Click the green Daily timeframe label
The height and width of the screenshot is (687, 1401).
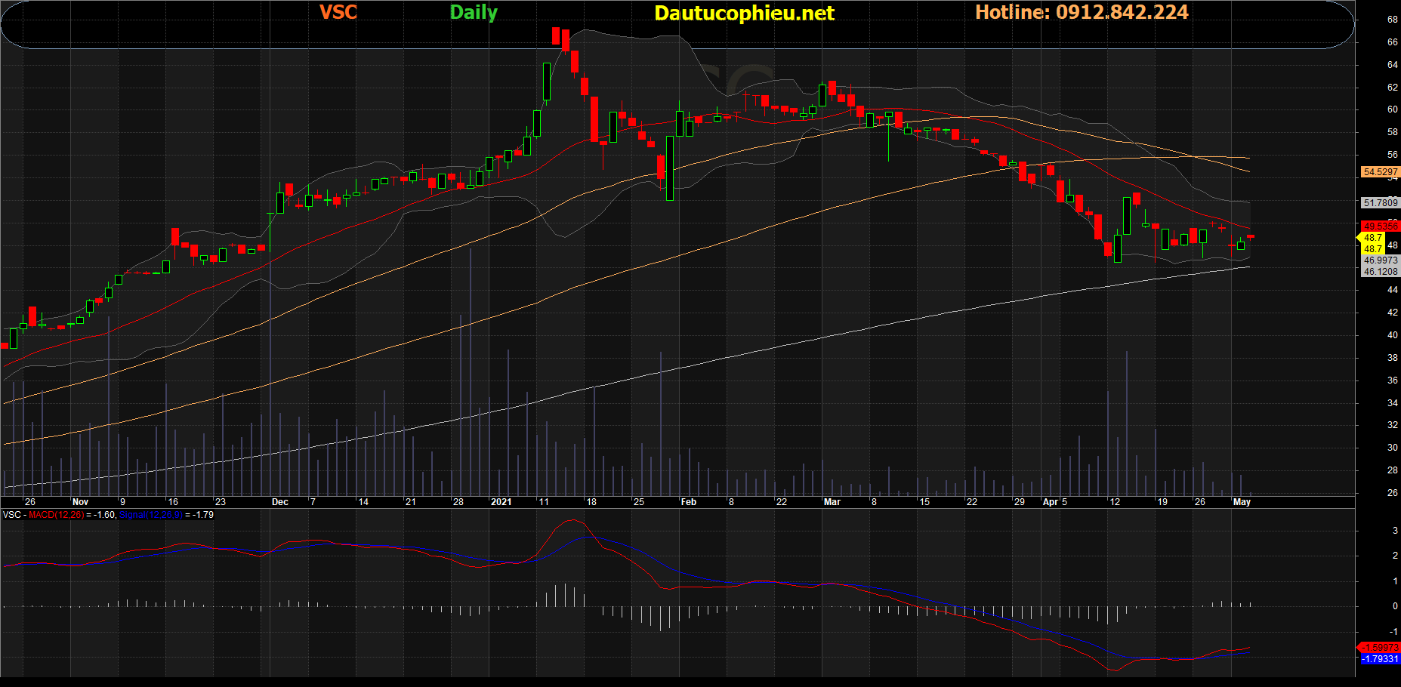(474, 12)
